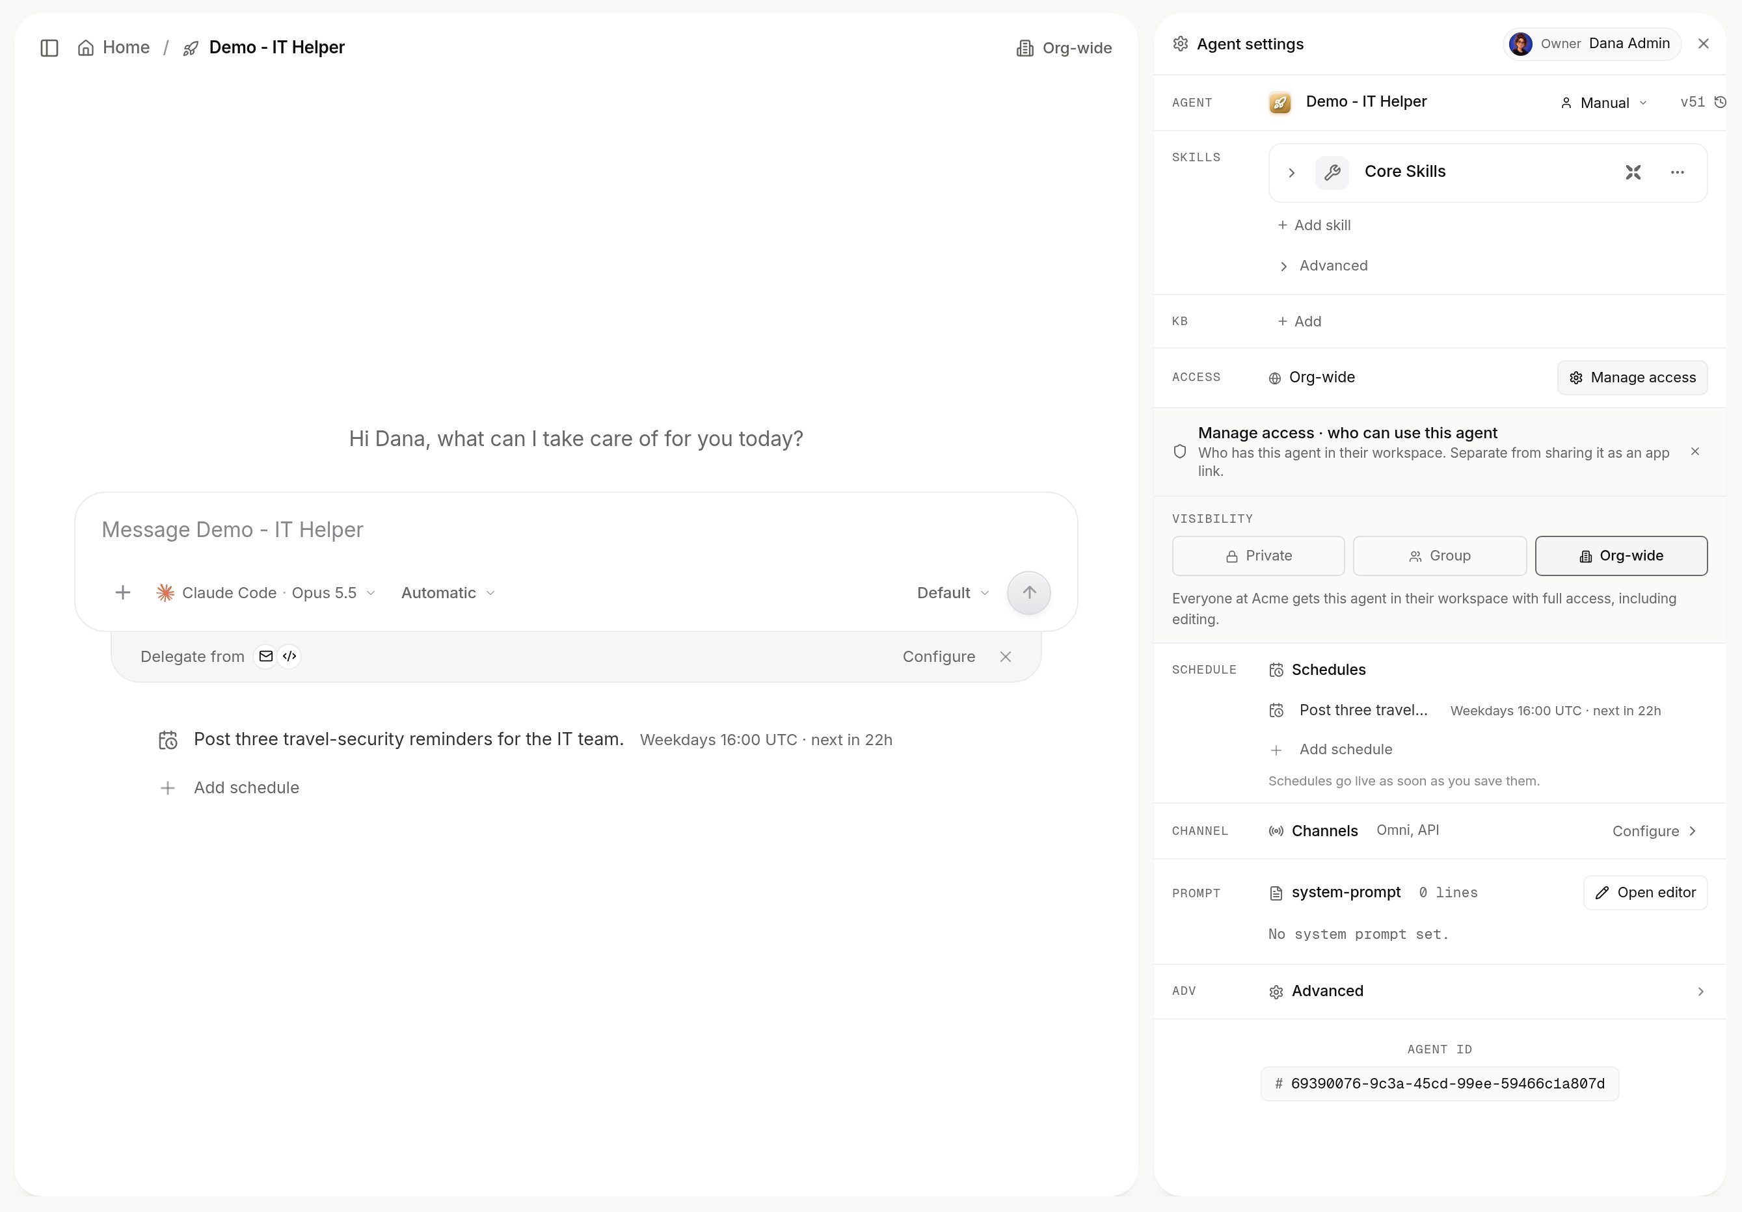Click Add skill
1742x1212 pixels.
1314,225
